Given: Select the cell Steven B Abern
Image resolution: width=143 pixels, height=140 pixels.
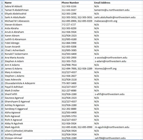Looking at the screenshot, I should [x=33, y=24].
